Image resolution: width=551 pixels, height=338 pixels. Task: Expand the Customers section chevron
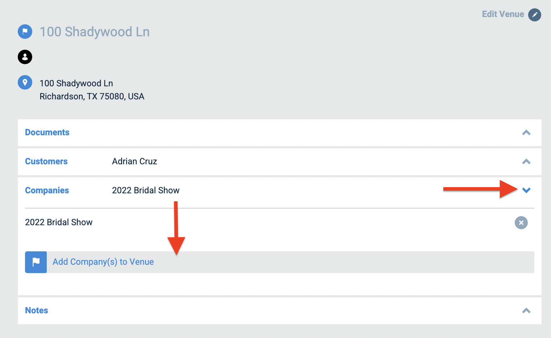point(526,162)
